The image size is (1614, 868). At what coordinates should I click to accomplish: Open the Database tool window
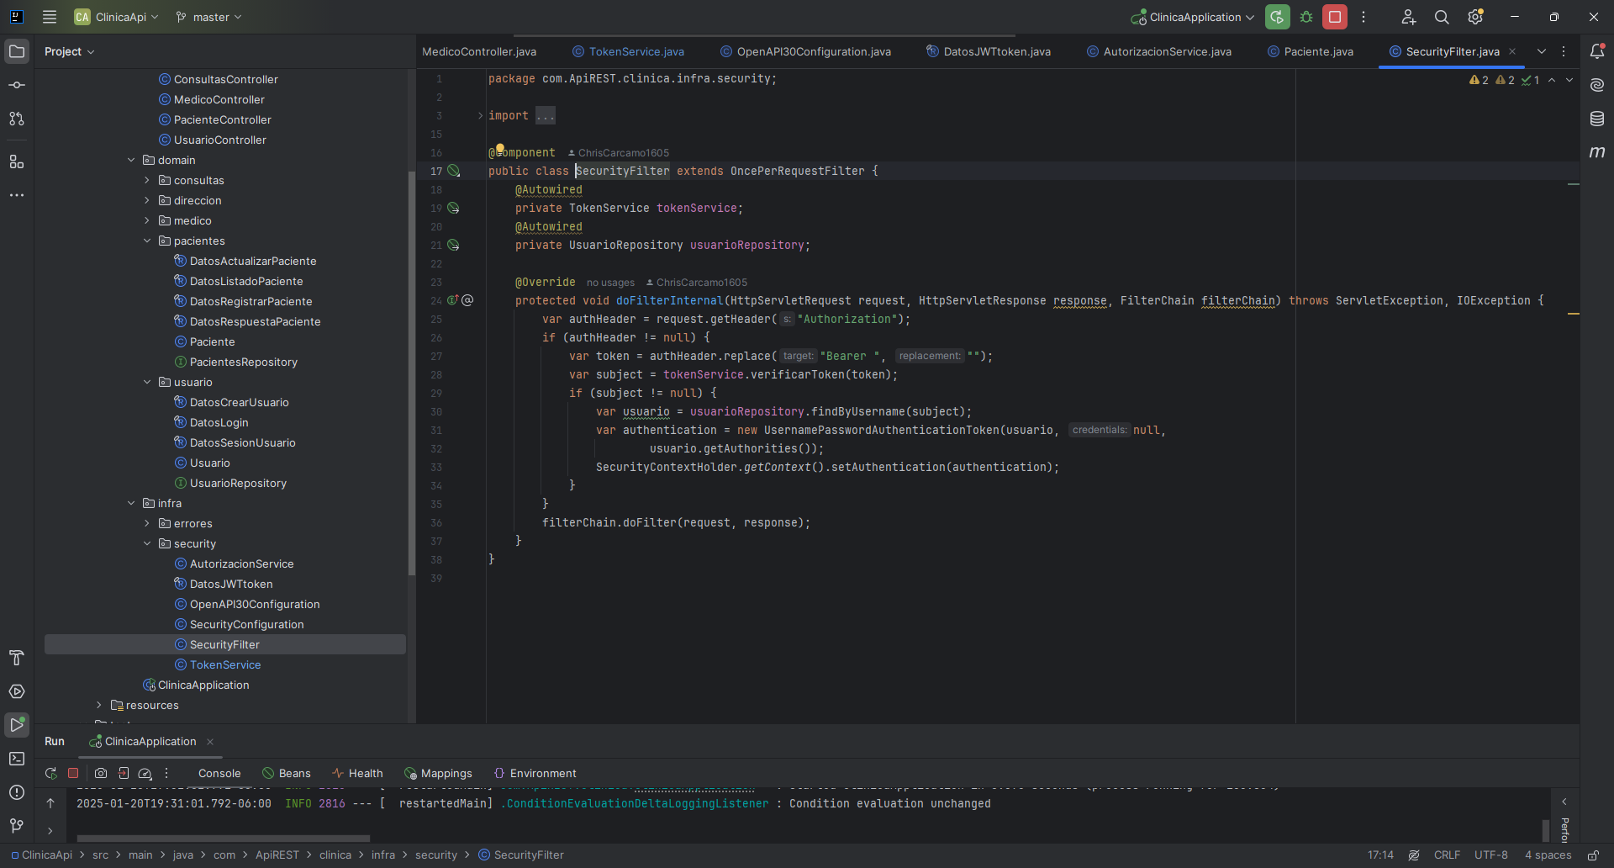click(x=1597, y=119)
